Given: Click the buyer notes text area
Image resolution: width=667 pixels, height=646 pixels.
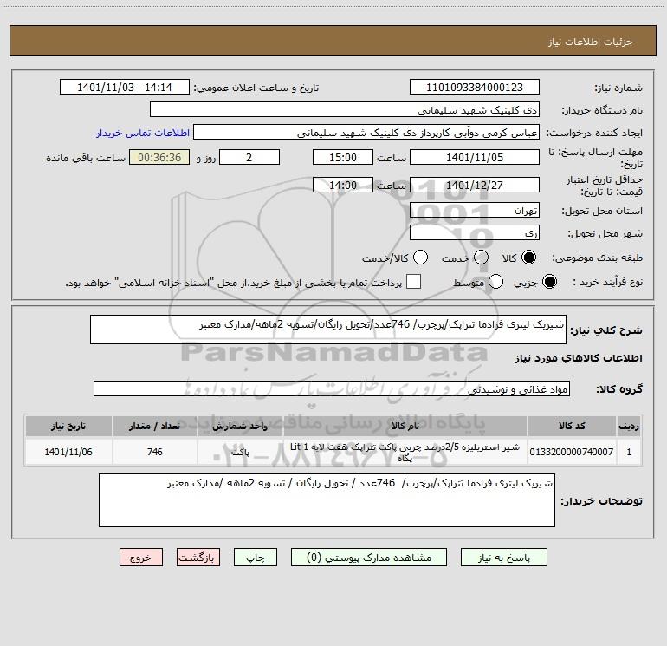Looking at the screenshot, I should (x=327, y=500).
